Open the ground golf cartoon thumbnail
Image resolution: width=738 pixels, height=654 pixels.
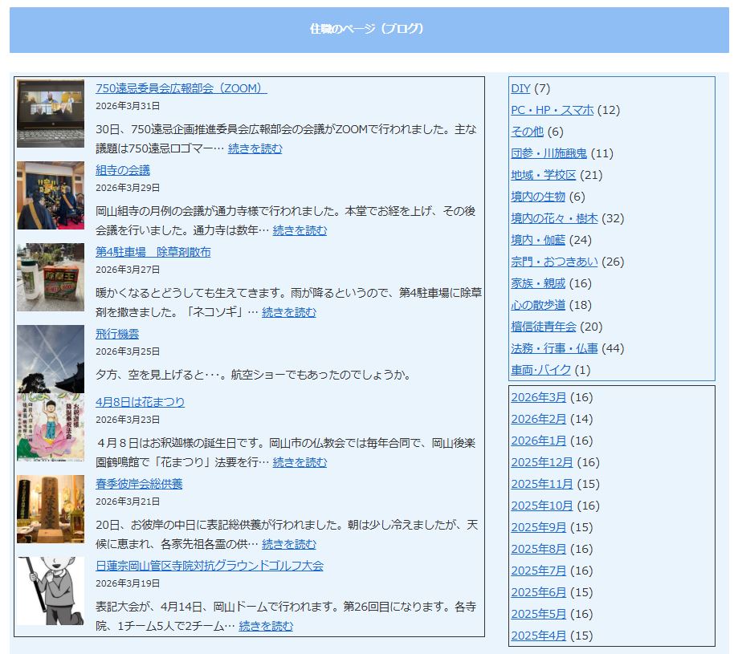pyautogui.click(x=50, y=591)
